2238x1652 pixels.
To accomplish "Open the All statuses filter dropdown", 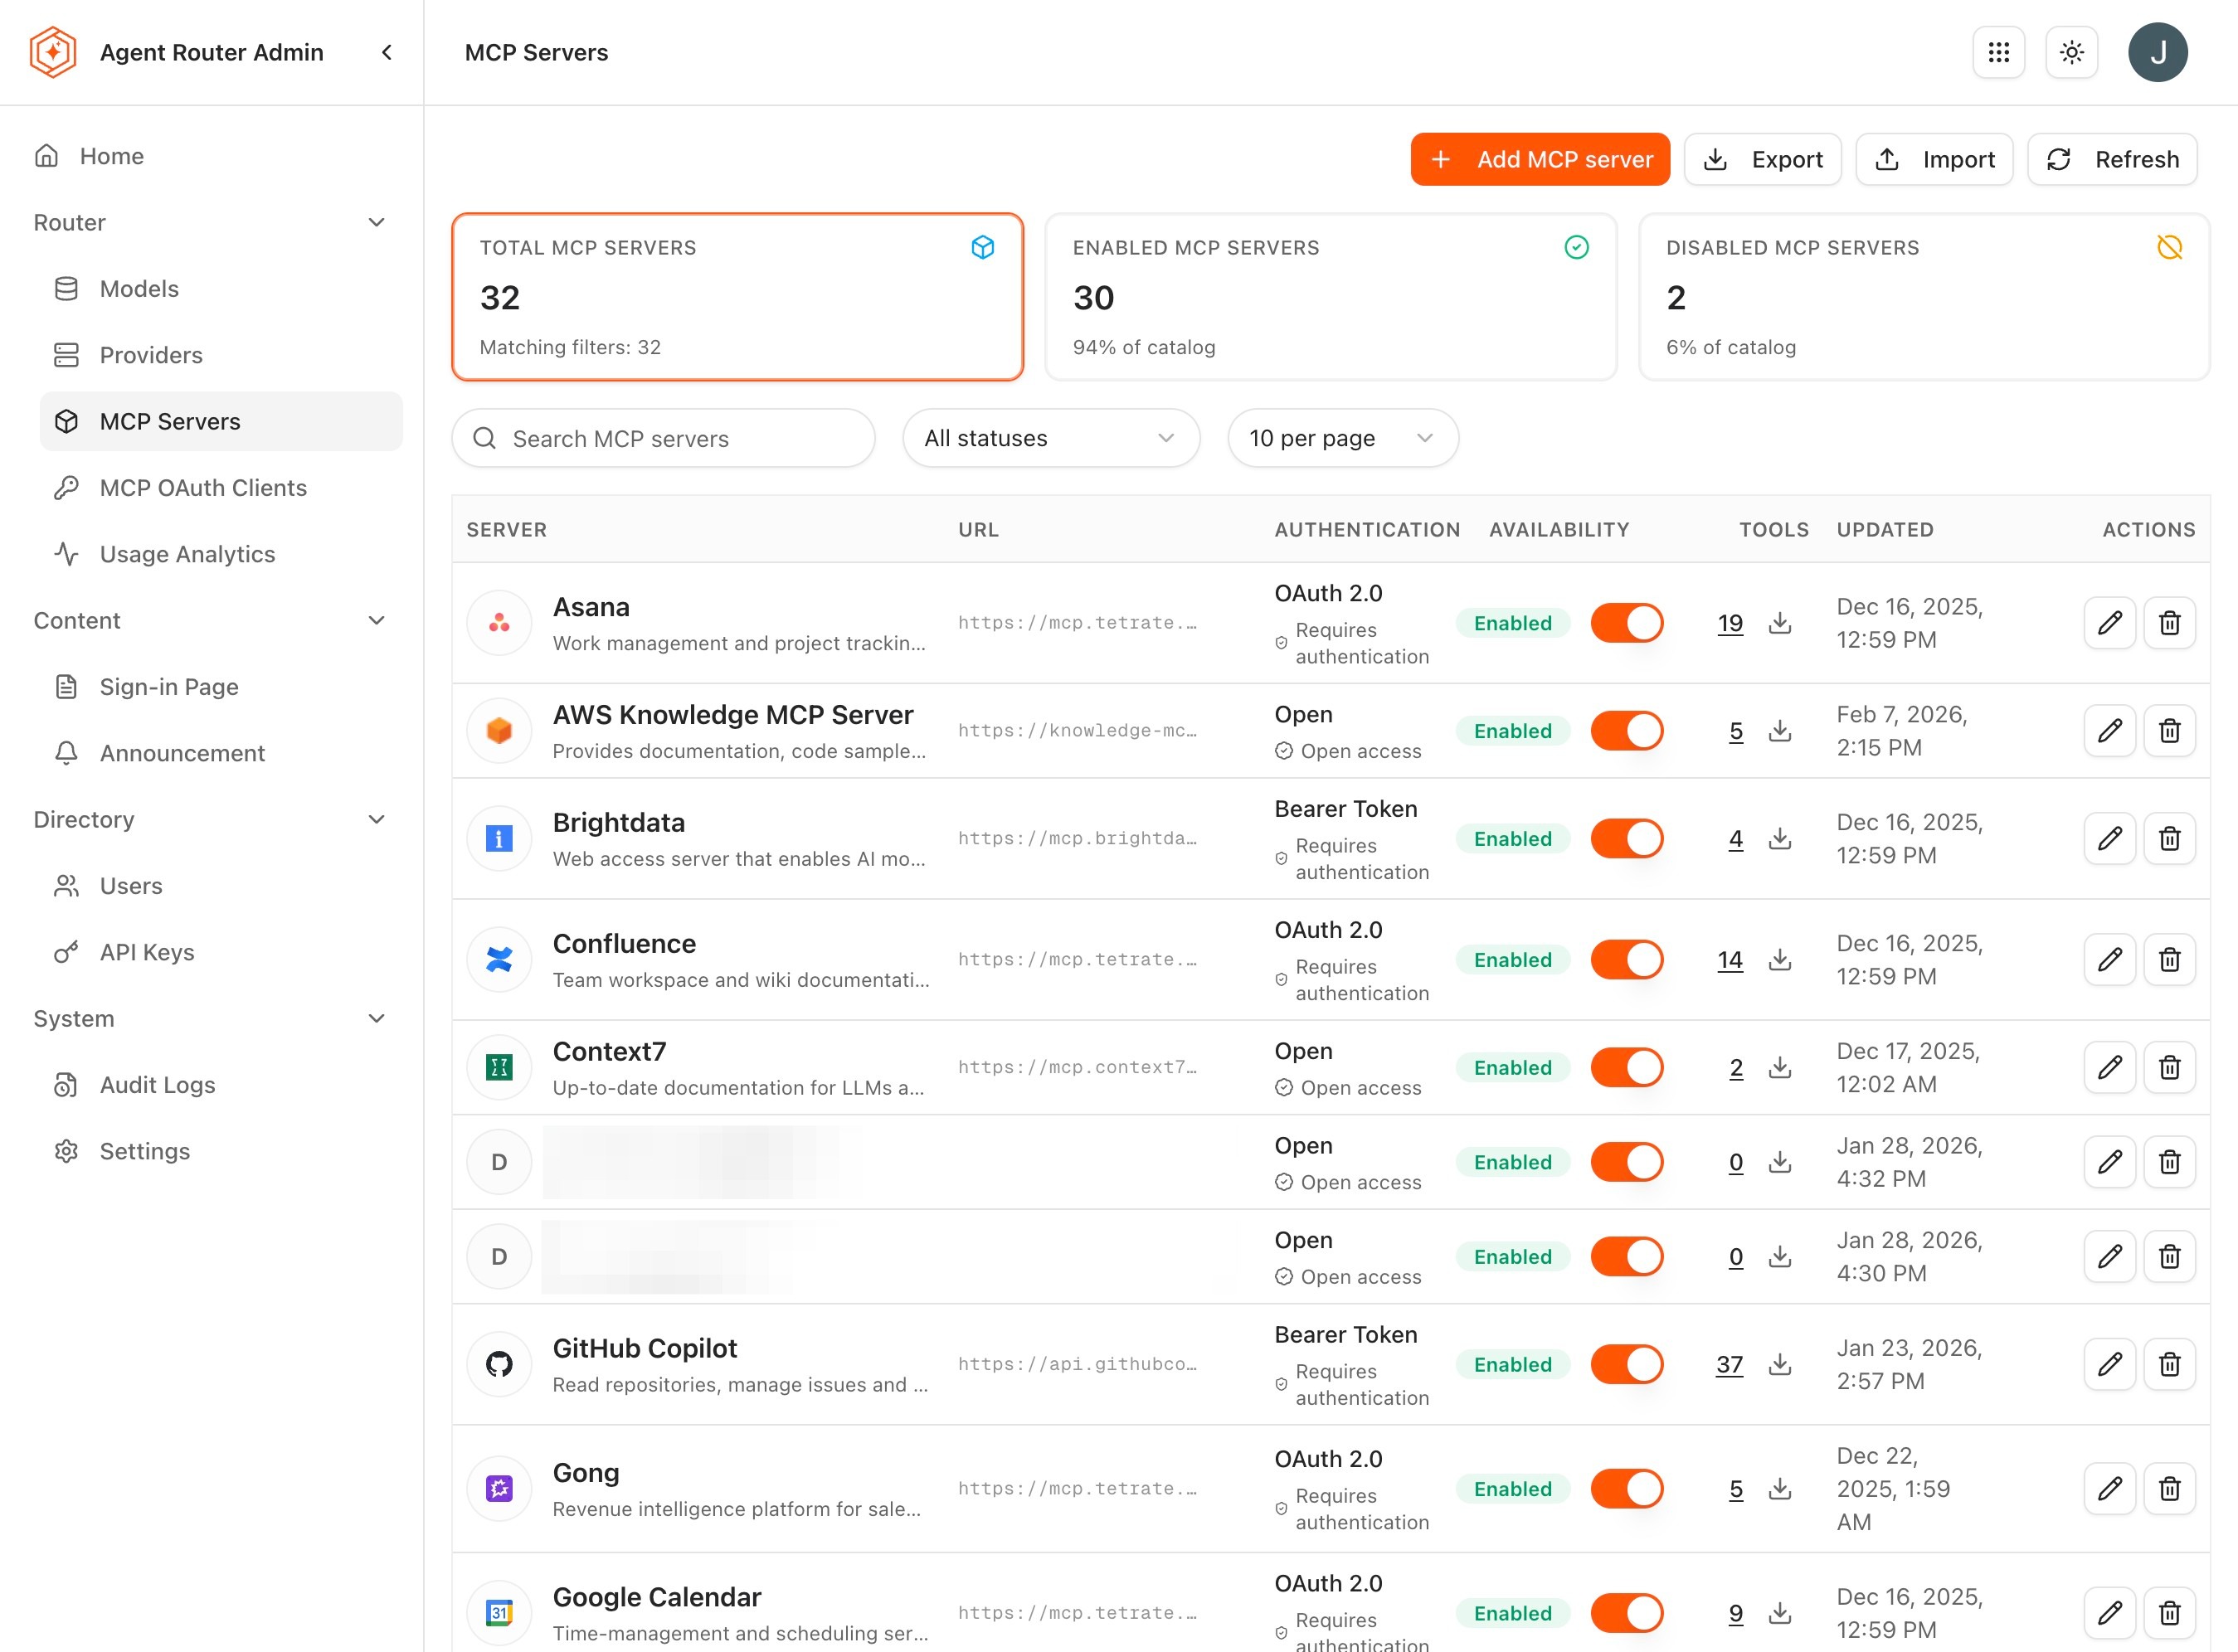I will pyautogui.click(x=1050, y=439).
